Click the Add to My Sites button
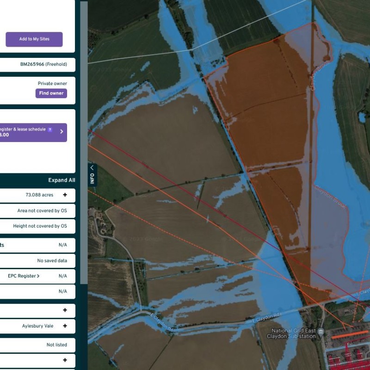The image size is (370, 370). (x=34, y=39)
